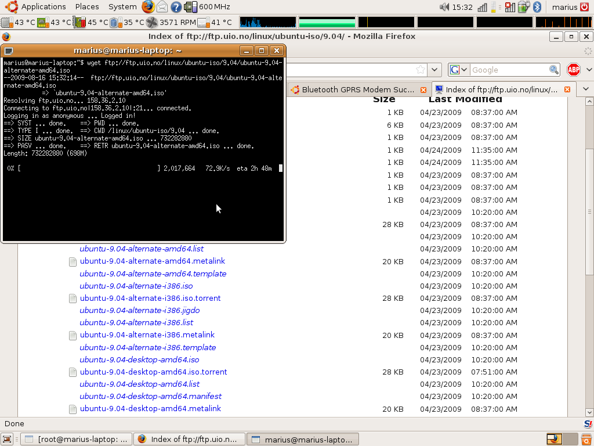Open the URL bar history dropdown

(434, 70)
